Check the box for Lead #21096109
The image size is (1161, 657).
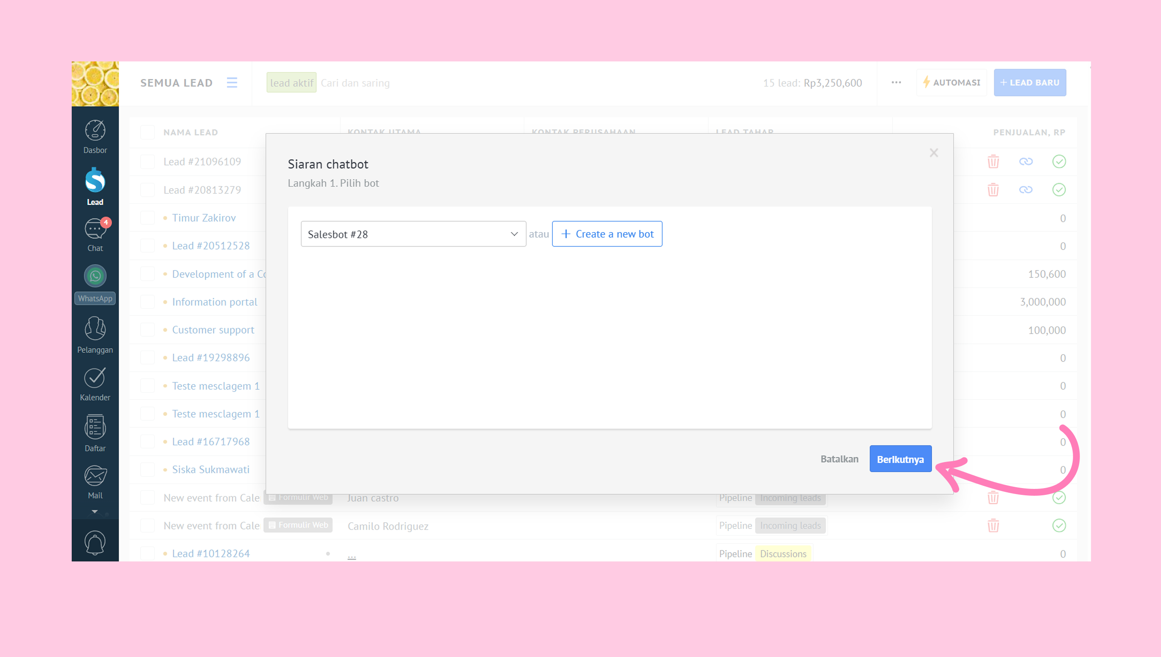point(148,162)
